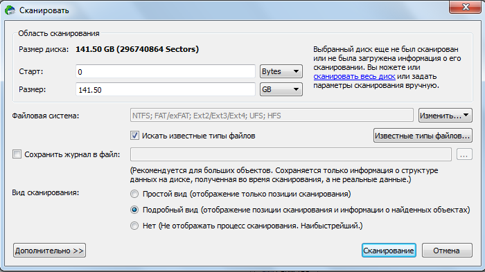Viewport: 485px width, 272px height.
Task: Click the Файловая система list field
Action: 272,116
